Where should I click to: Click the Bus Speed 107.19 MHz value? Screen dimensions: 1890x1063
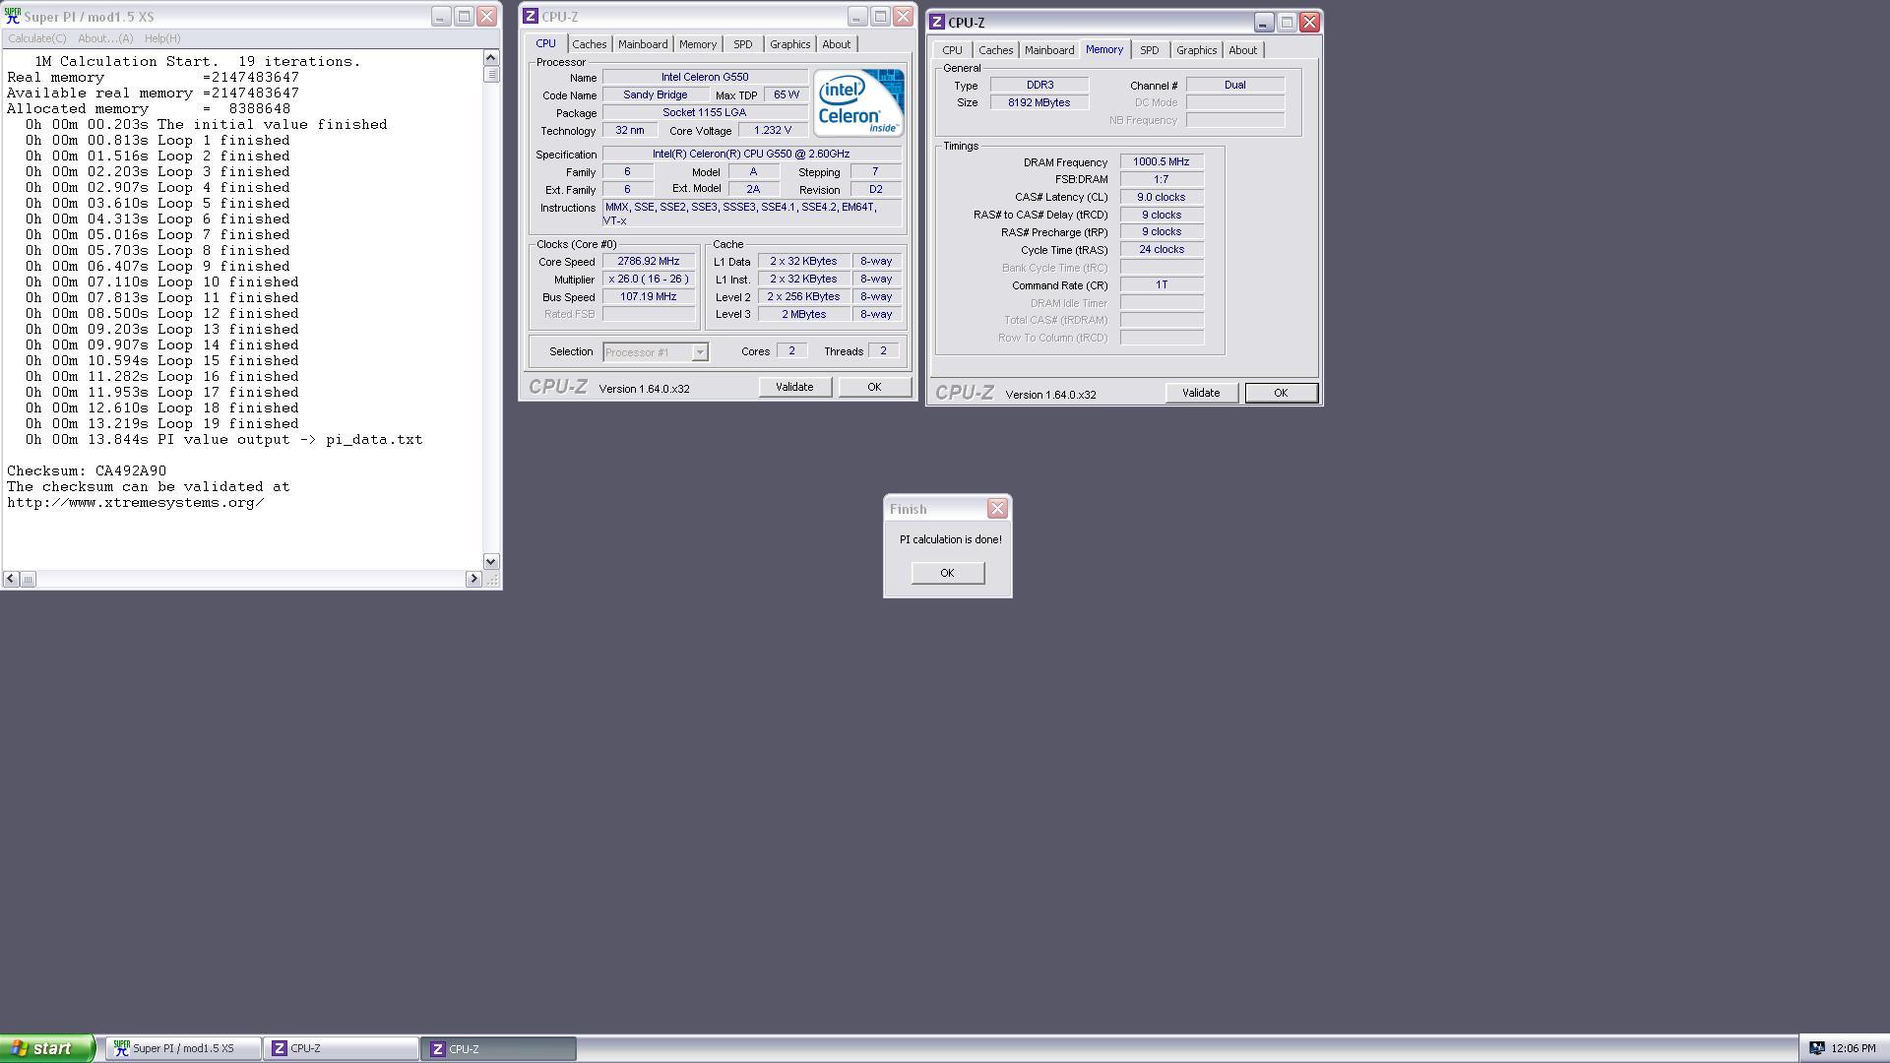pyautogui.click(x=649, y=297)
